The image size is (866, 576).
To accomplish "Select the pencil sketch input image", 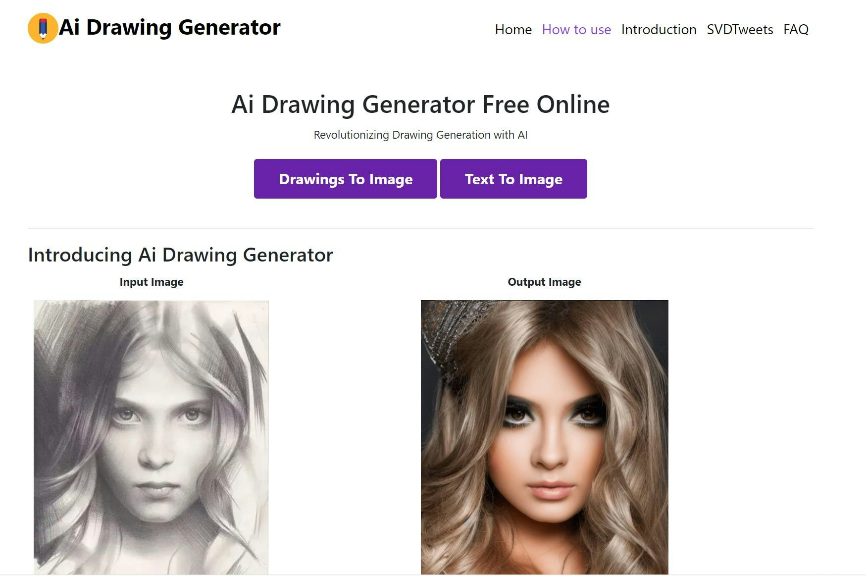I will click(x=151, y=437).
